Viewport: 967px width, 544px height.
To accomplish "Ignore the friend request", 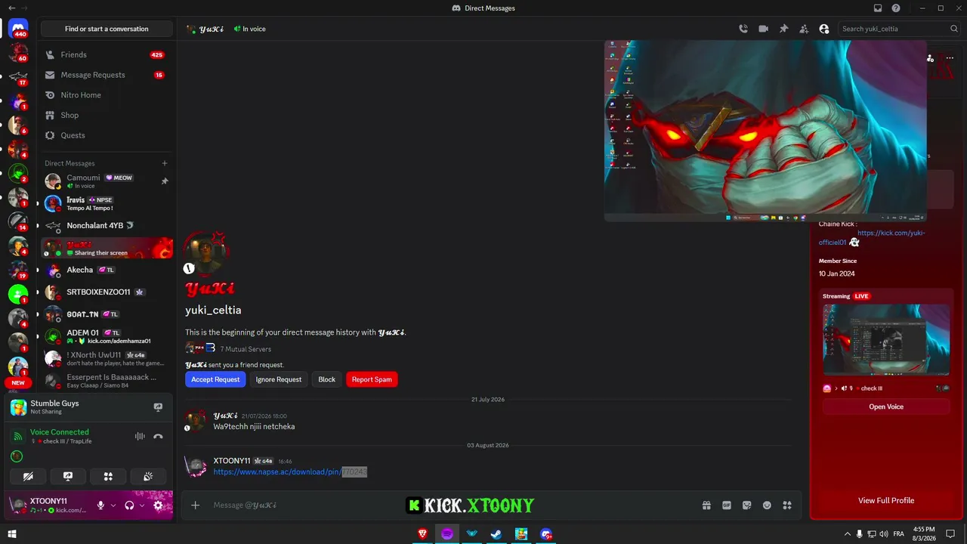I will click(279, 379).
